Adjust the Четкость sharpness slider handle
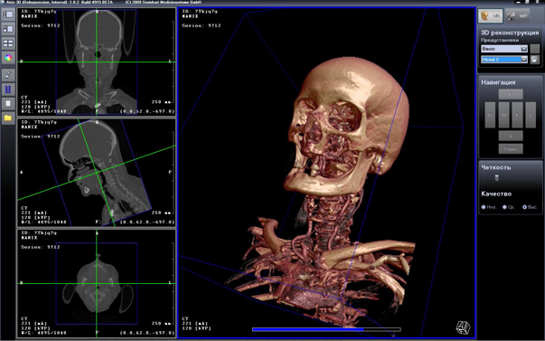Image resolution: width=545 pixels, height=341 pixels. (497, 178)
